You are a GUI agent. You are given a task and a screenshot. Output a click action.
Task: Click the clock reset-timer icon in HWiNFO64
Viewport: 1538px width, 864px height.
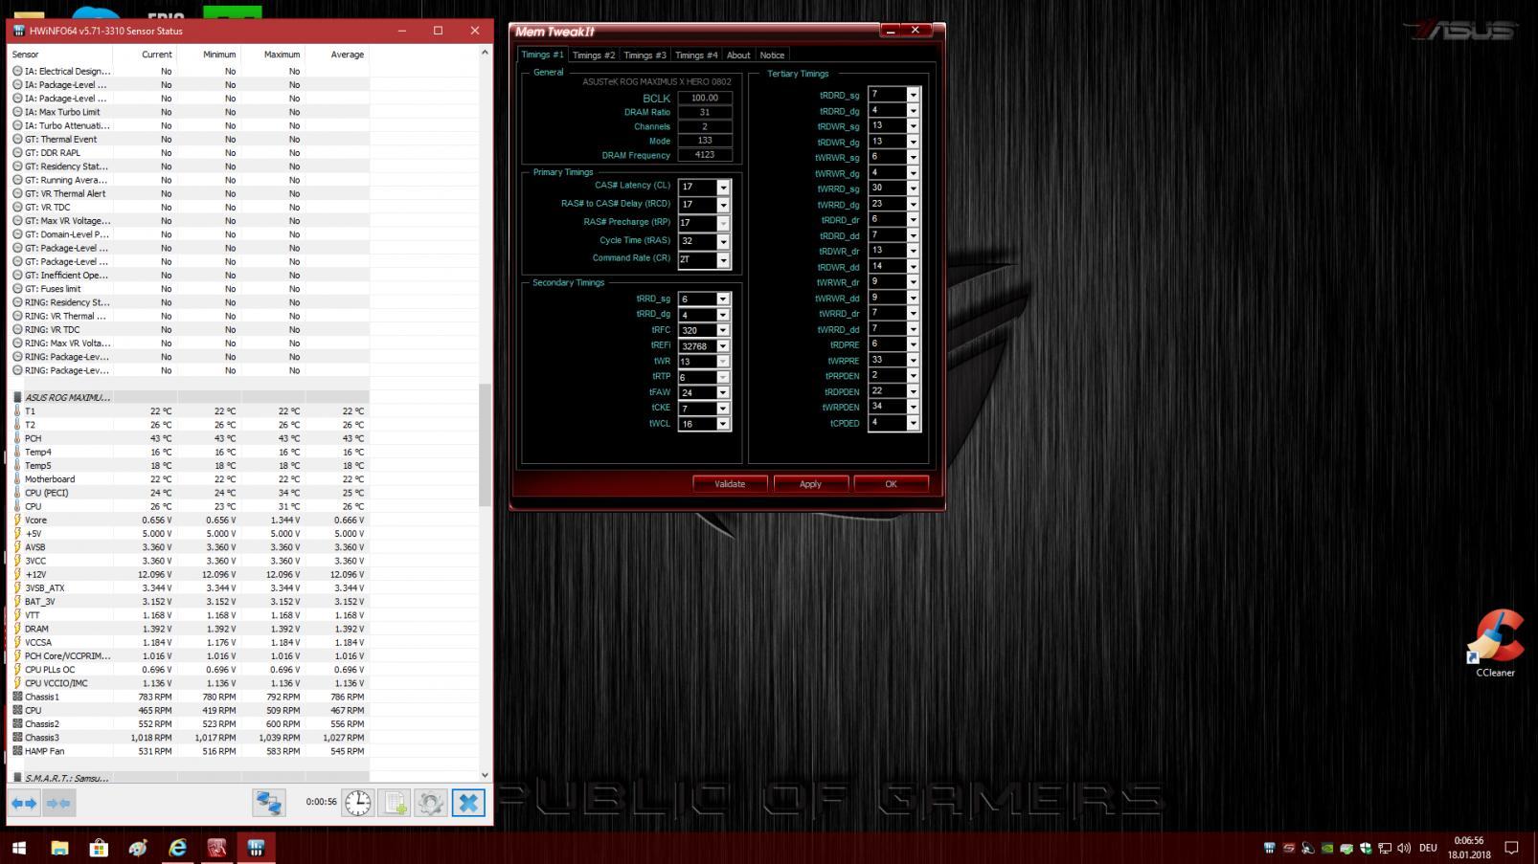pyautogui.click(x=358, y=803)
